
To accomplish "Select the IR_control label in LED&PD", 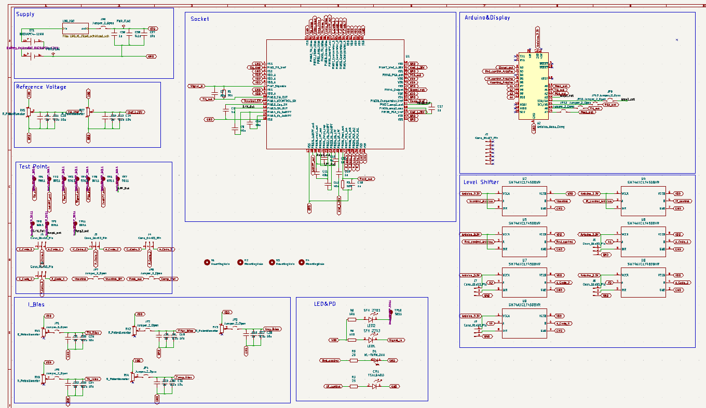I will tap(333, 386).
